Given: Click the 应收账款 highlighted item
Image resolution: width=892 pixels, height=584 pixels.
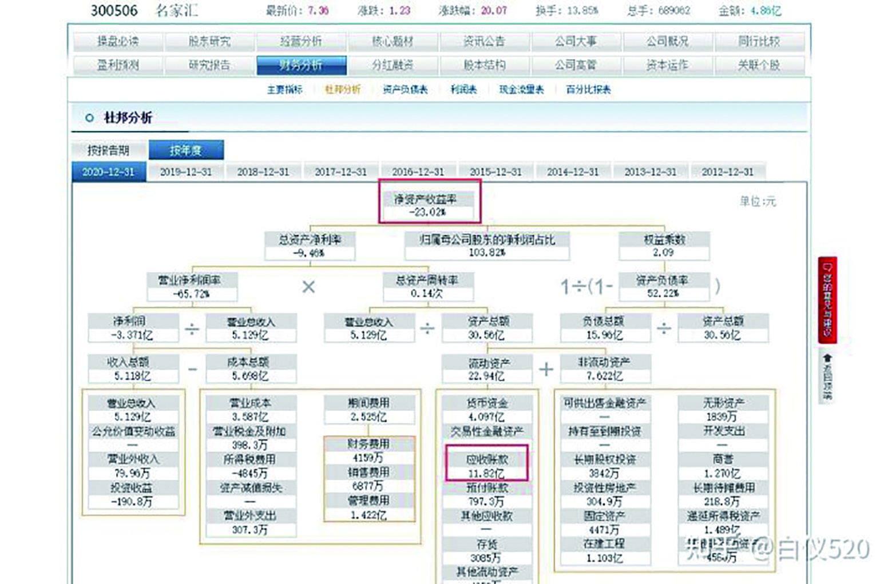Looking at the screenshot, I should 487,465.
